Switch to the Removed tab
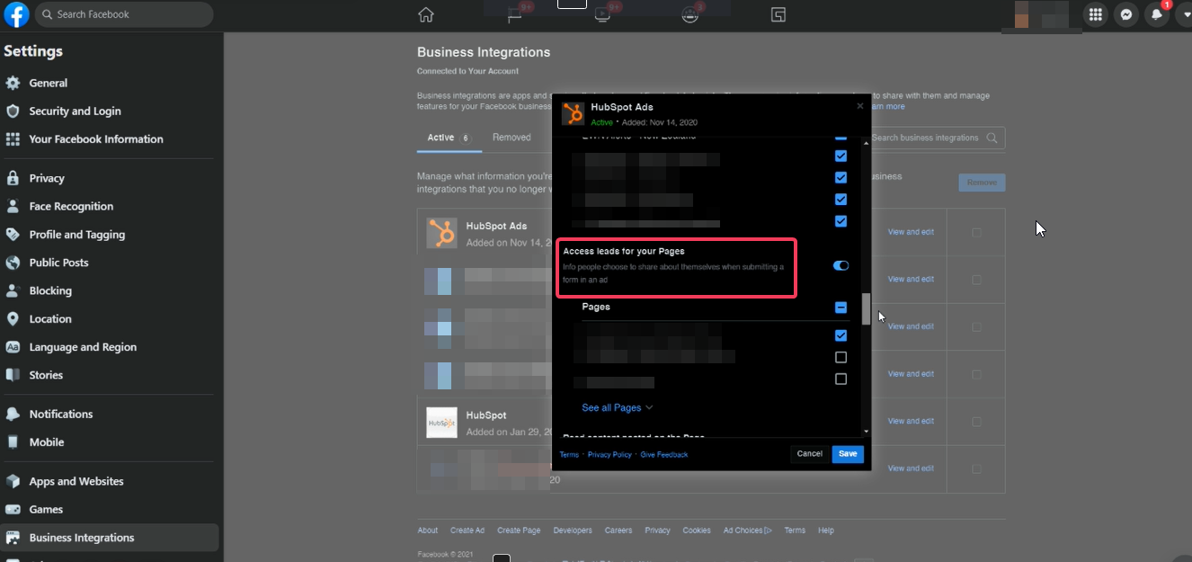This screenshot has width=1192, height=562. (x=511, y=138)
